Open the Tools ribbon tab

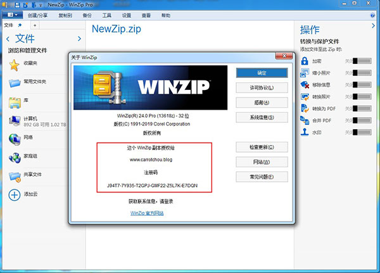tap(106, 15)
